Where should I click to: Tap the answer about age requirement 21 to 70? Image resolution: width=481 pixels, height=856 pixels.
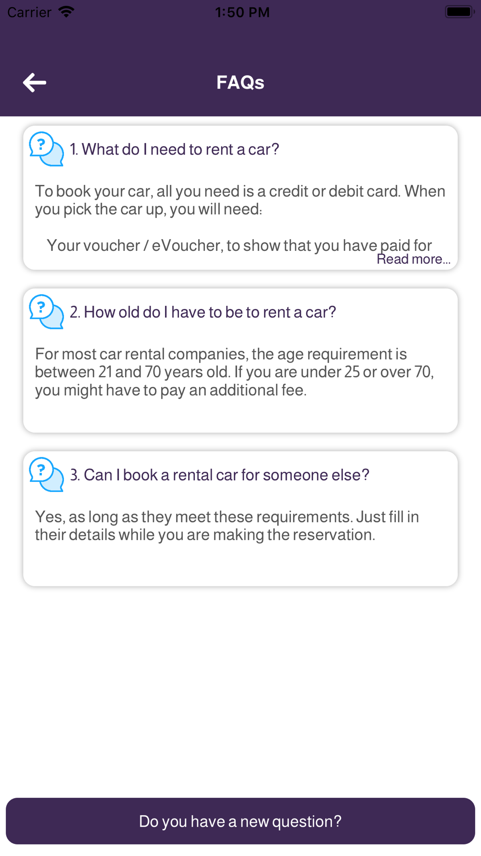(235, 372)
